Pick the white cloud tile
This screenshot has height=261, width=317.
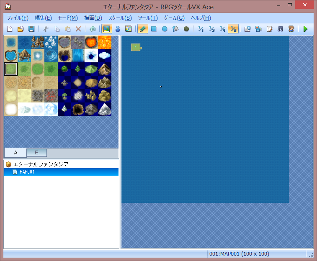click(x=105, y=56)
